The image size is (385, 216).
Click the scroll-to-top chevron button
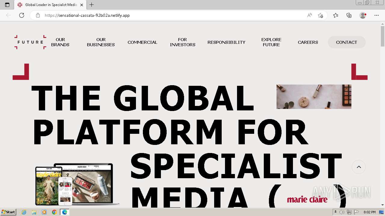click(x=359, y=167)
